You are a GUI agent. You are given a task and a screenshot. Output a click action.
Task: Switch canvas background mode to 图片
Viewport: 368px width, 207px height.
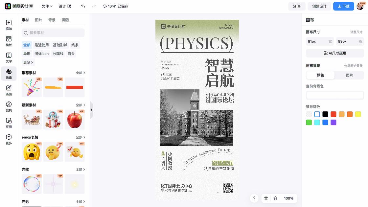pos(349,75)
